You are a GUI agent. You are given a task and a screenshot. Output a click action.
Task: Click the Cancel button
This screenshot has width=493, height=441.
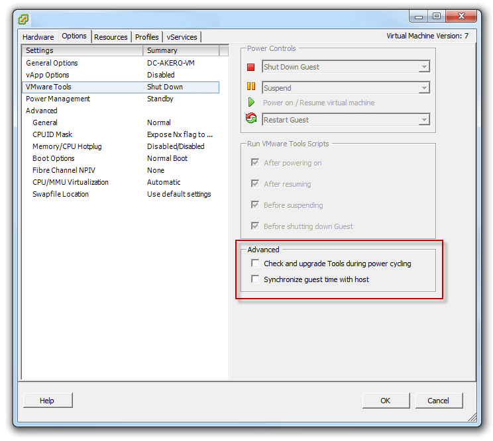coord(439,401)
